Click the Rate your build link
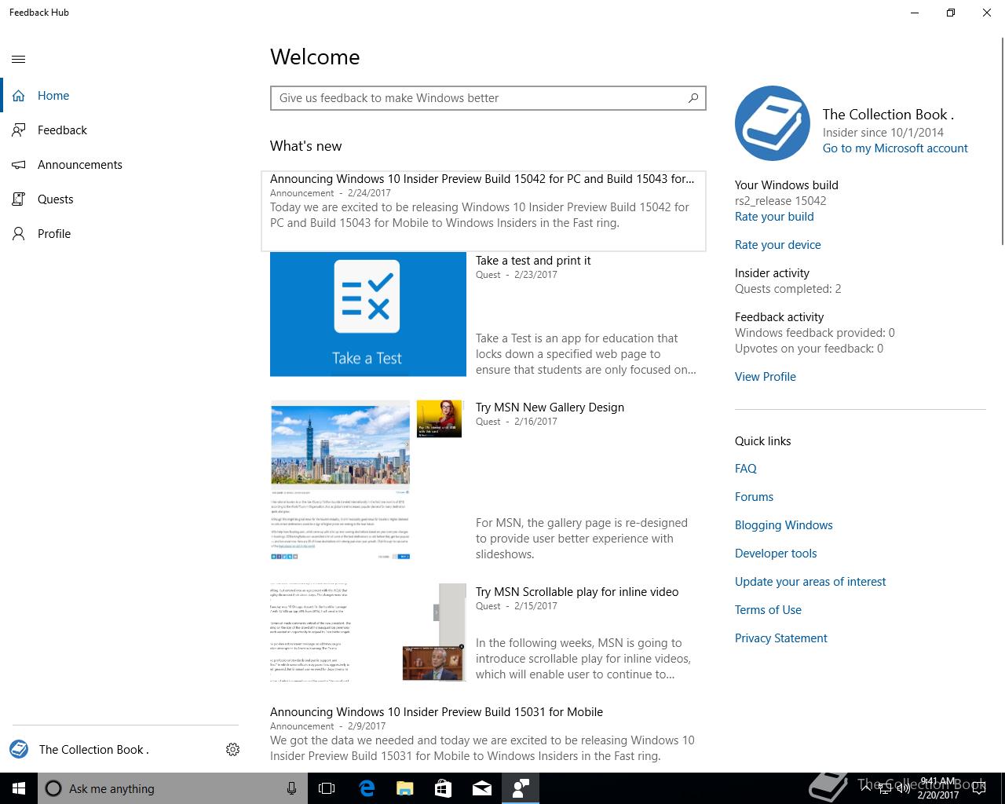Image resolution: width=1005 pixels, height=804 pixels. tap(774, 217)
